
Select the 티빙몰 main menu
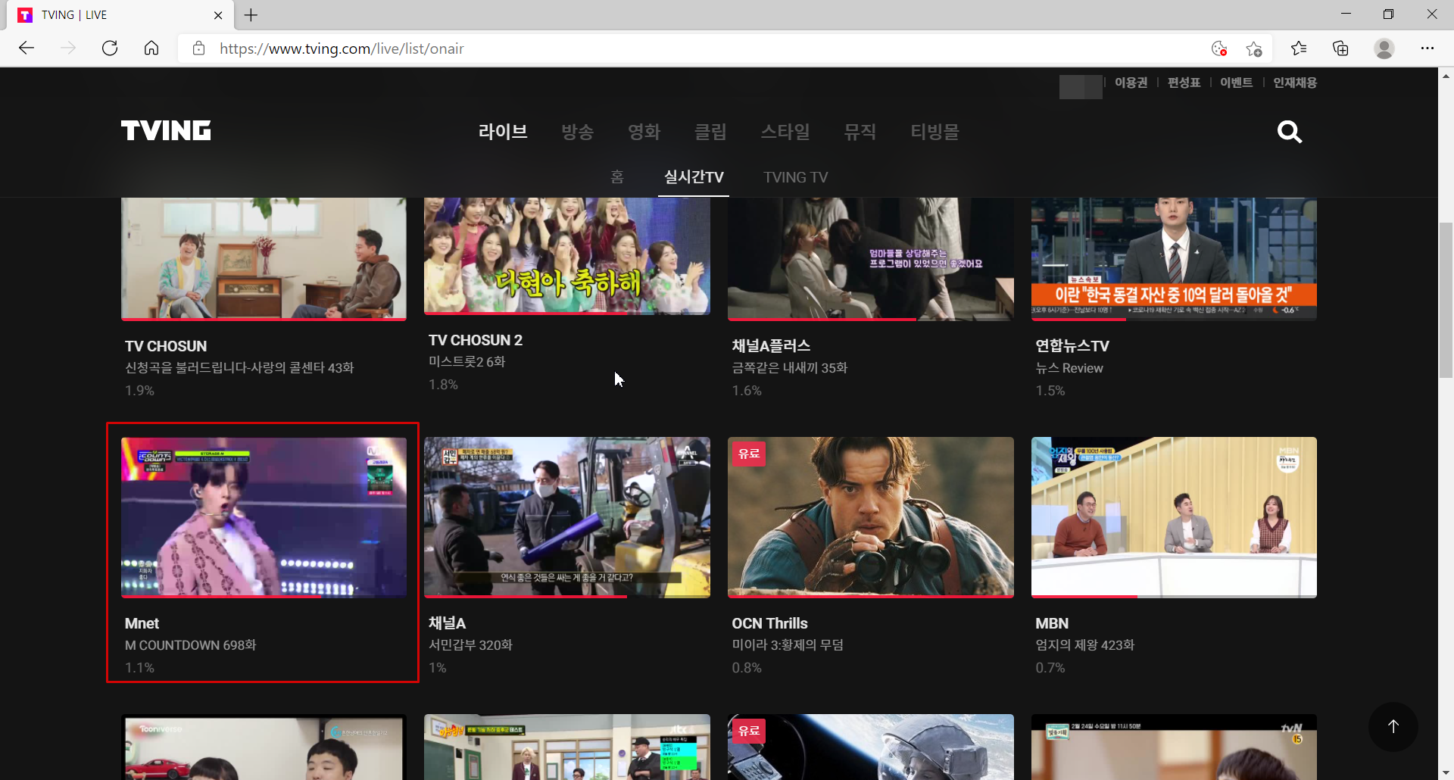tap(934, 132)
